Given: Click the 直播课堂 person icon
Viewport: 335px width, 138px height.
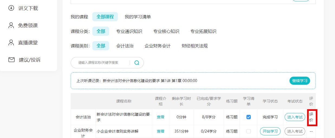Looking at the screenshot, I should point(11,43).
